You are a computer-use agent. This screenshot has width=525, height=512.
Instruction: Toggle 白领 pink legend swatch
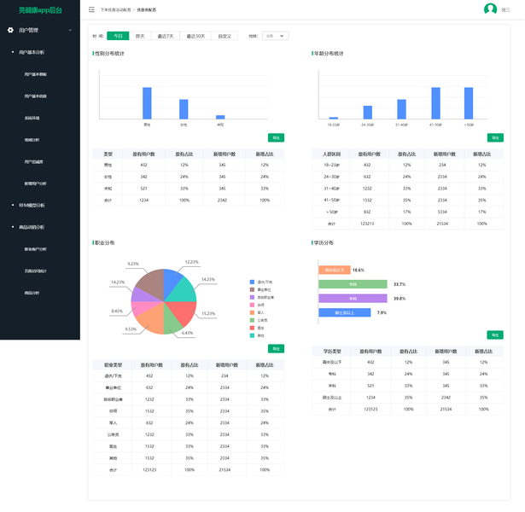click(x=252, y=305)
